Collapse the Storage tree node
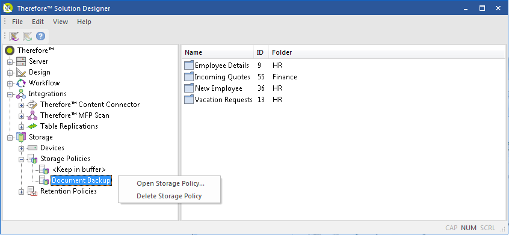The height and width of the screenshot is (235, 509). [x=10, y=138]
